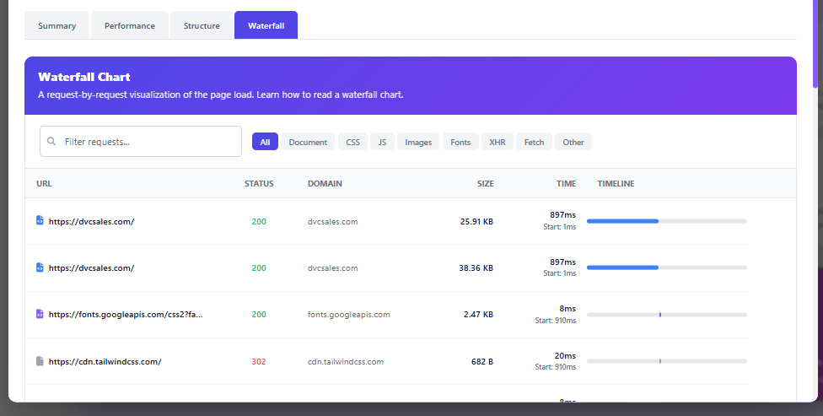Show only Images requests

[x=418, y=142]
